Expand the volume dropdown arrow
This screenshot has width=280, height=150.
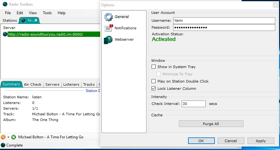[x=9, y=137]
